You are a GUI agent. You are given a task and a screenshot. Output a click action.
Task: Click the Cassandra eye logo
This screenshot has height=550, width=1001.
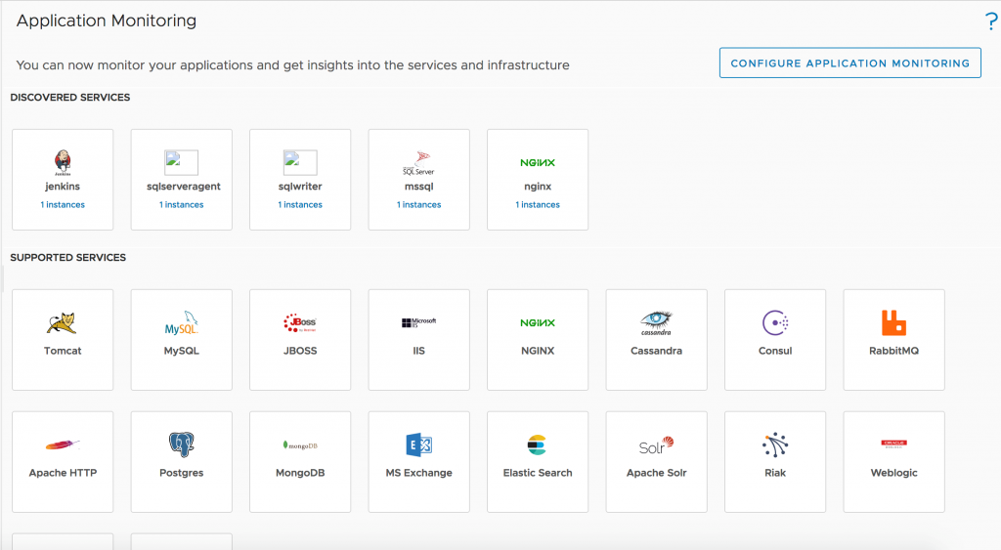coord(656,321)
